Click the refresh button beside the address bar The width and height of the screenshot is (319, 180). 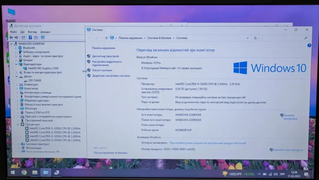pos(255,38)
